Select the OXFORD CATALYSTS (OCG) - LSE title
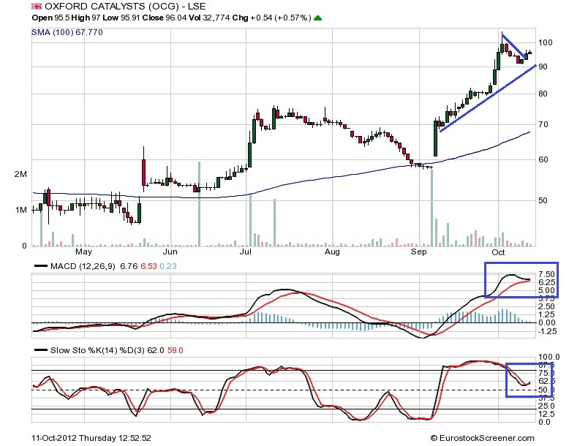Viewport: 569px width, 446px height. (x=125, y=6)
